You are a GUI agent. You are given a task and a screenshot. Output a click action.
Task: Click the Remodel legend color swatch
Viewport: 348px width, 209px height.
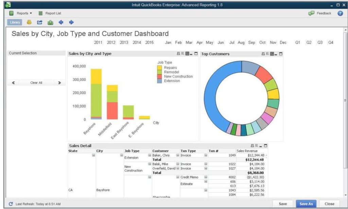point(159,72)
